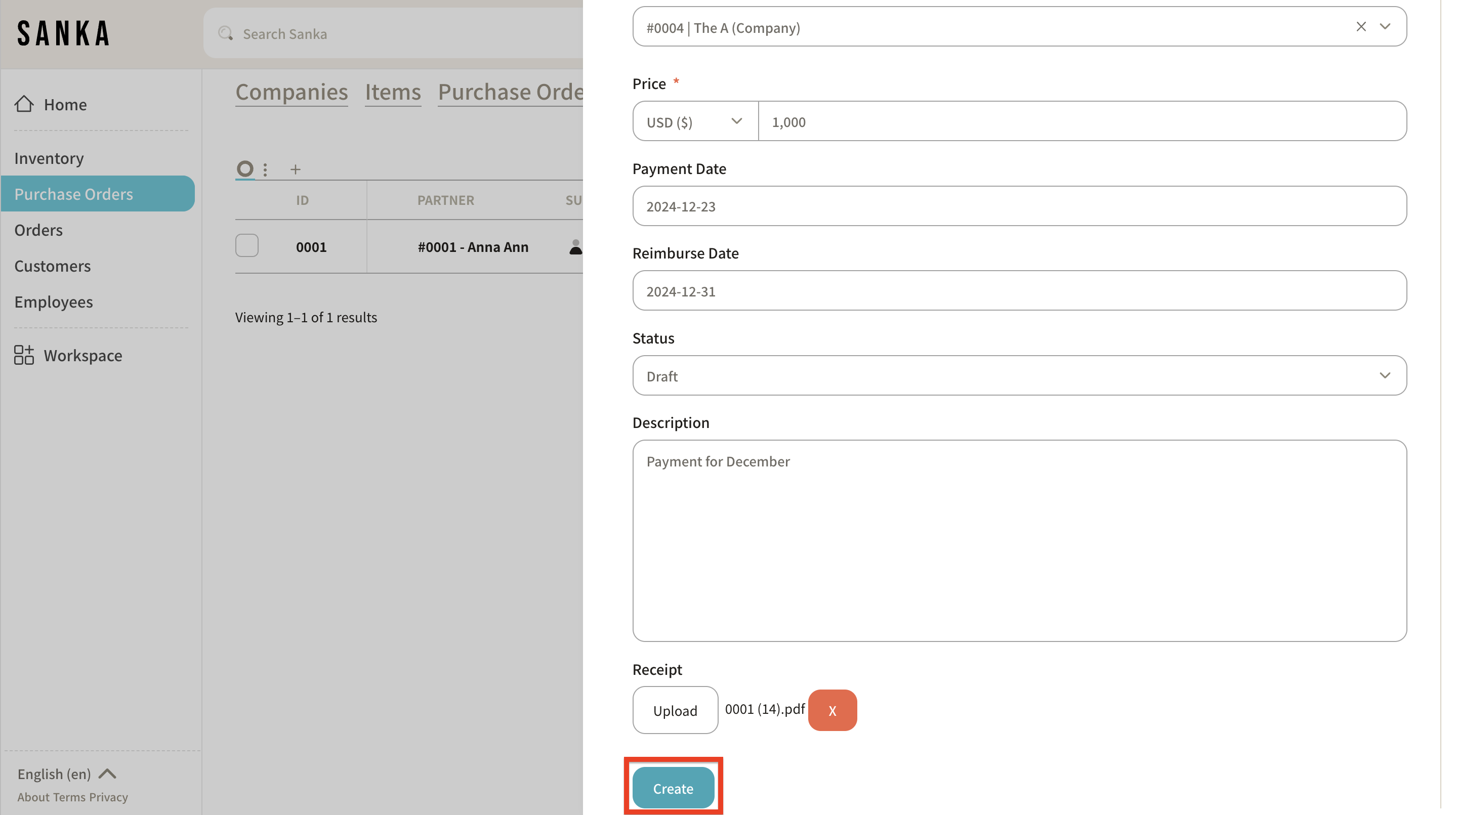Click the Payment Date field

click(1019, 206)
